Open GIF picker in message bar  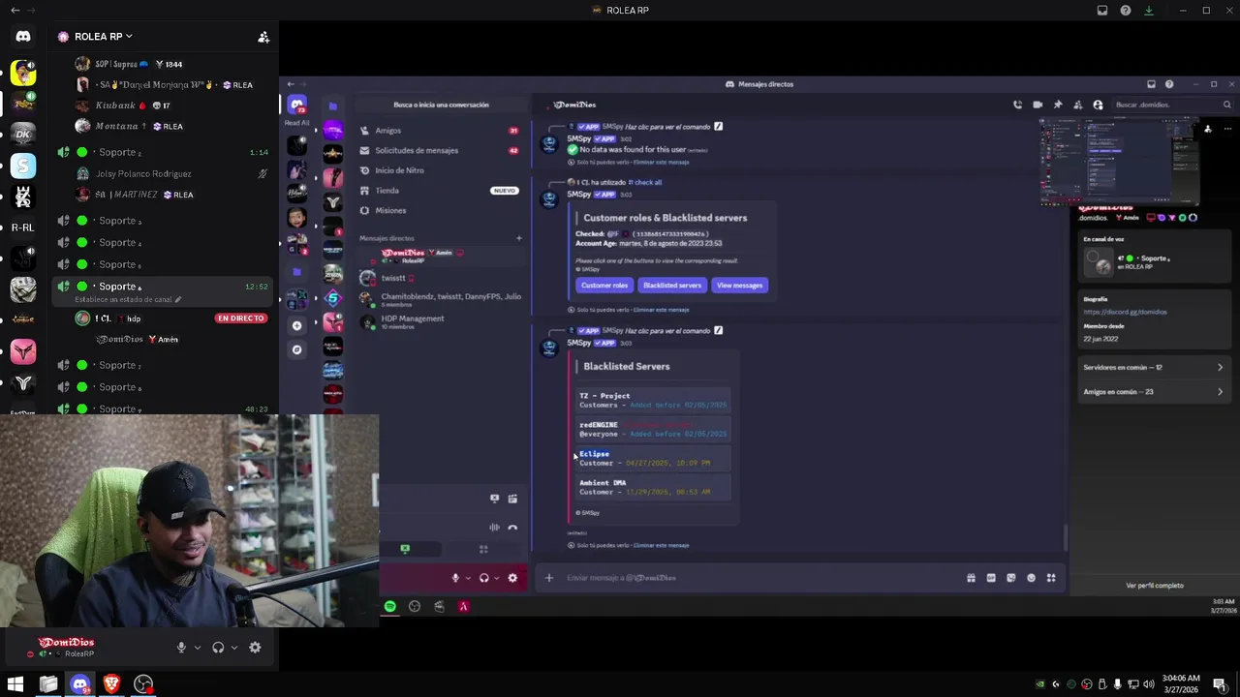click(991, 578)
